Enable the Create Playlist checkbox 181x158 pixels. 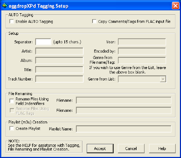pyautogui.click(x=12, y=128)
